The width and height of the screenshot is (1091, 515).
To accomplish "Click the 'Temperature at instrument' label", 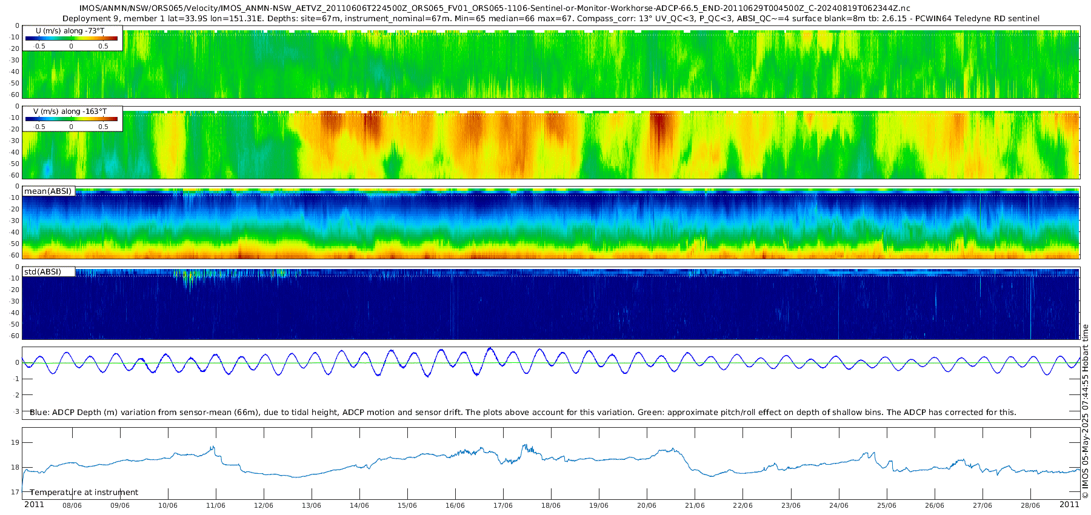I will 84,492.
